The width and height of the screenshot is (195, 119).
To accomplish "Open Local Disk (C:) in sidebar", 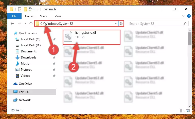I will click(31, 39).
